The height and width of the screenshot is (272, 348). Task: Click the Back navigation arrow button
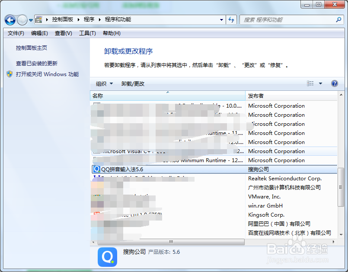10,20
